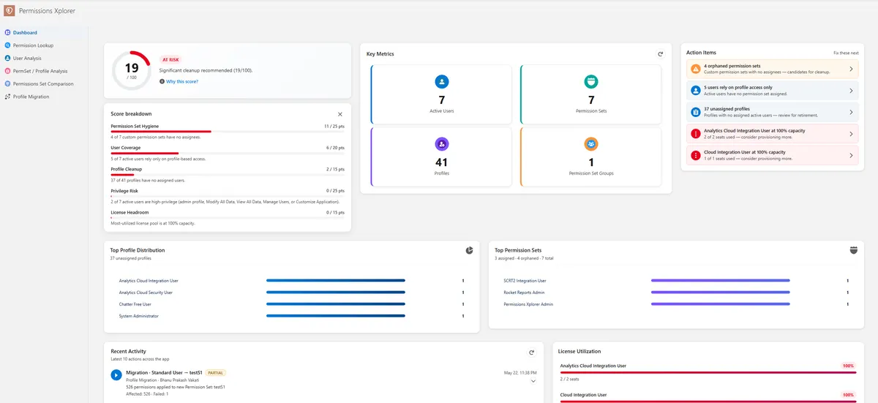Open chevron for Cloud Integration User capacity alert
The width and height of the screenshot is (878, 403).
click(851, 155)
